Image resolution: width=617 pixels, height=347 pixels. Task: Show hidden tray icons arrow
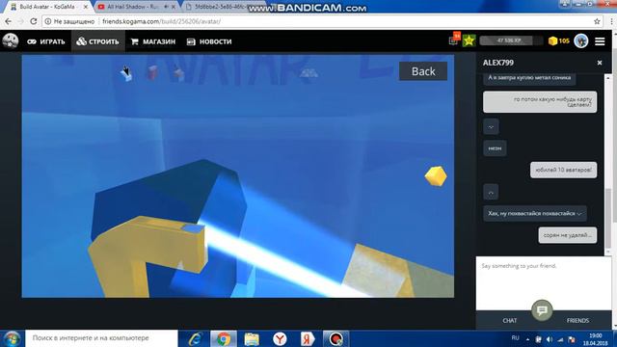[x=527, y=339]
